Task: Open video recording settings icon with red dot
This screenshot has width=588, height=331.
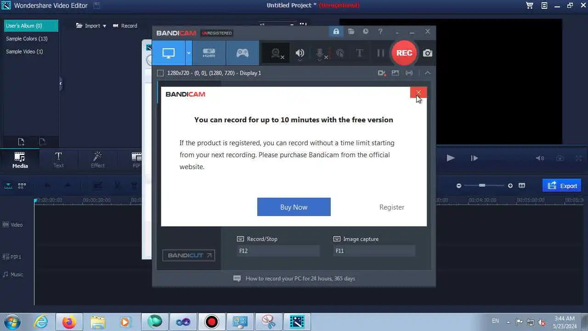Action: [x=382, y=73]
